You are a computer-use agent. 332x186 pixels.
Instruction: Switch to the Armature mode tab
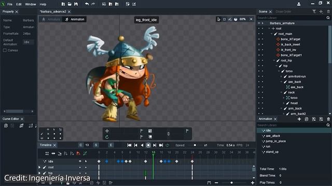point(51,20)
